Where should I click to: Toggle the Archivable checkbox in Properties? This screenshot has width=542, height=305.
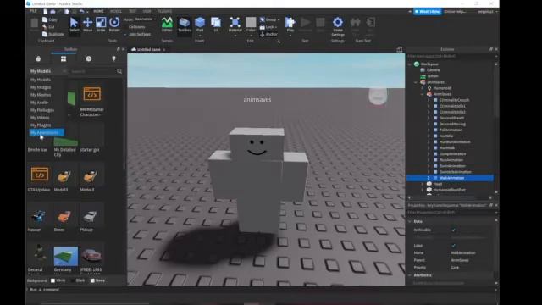click(x=453, y=230)
